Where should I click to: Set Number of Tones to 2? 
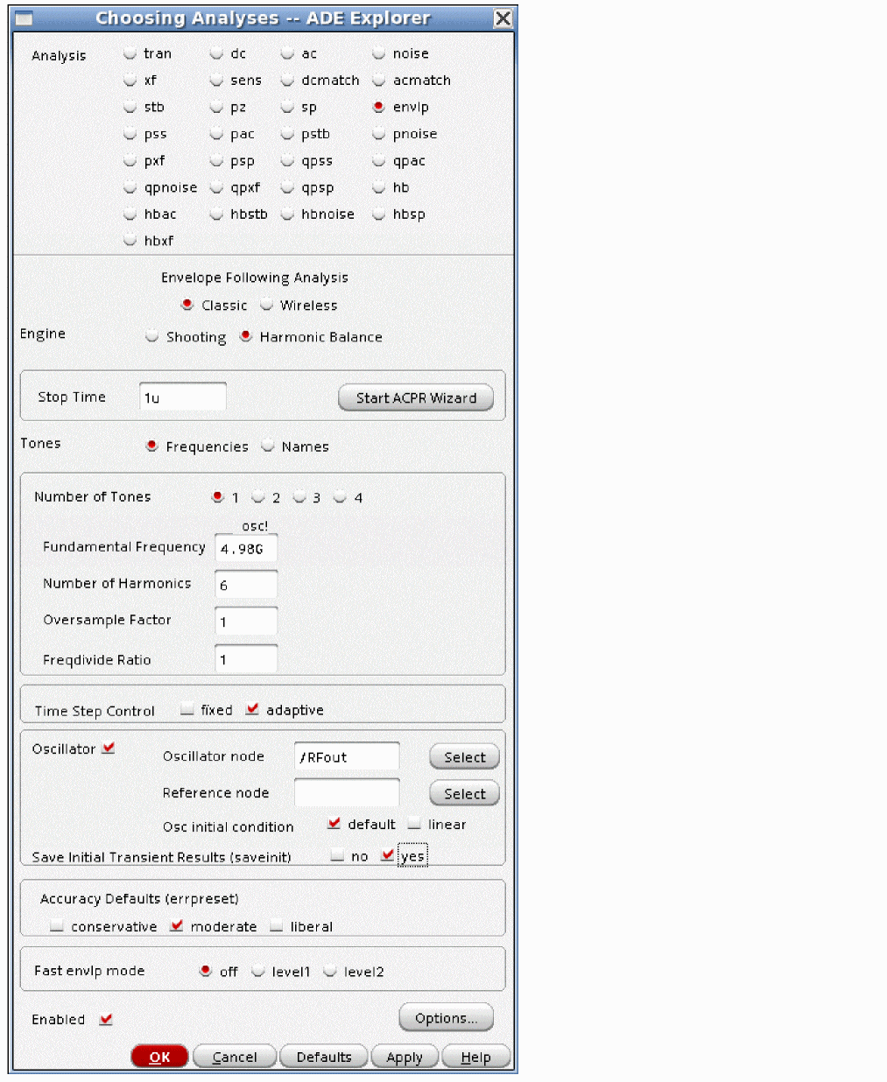click(x=258, y=497)
